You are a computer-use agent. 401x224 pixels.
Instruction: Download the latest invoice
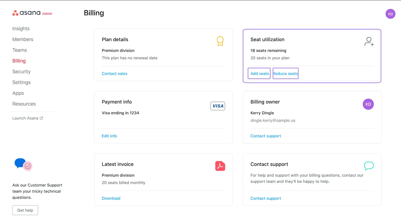(x=111, y=198)
